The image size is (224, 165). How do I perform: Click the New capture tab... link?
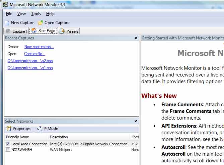click(x=39, y=47)
